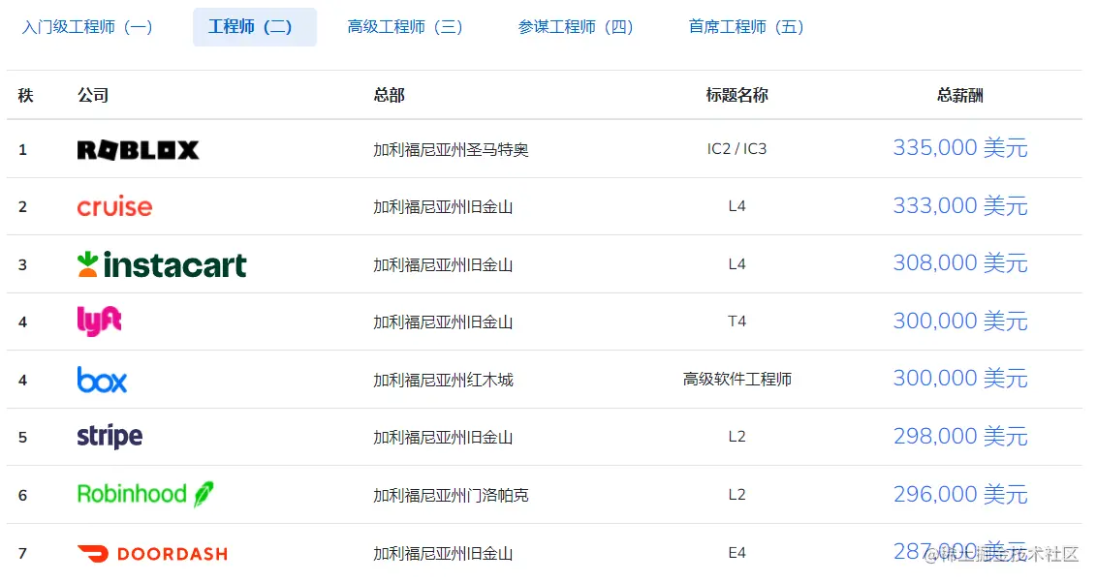The image size is (1097, 582).
Task: Select the 高级软件工程师 title cell
Action: 737,380
